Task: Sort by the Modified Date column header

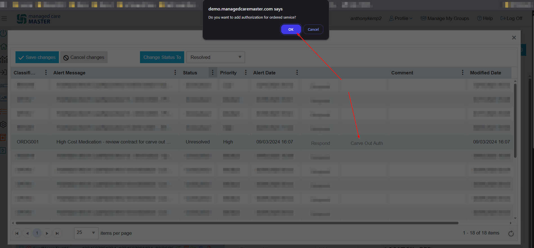Action: click(486, 73)
